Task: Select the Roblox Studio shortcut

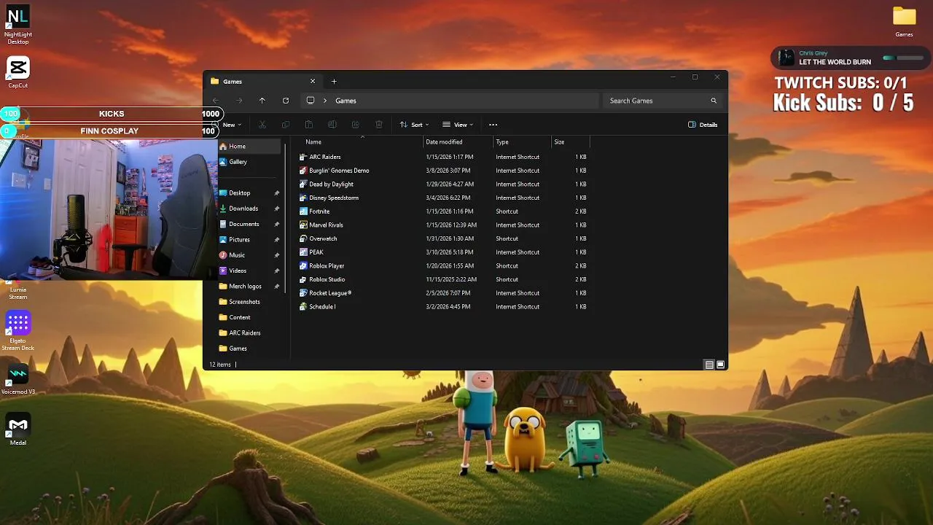Action: (x=322, y=279)
